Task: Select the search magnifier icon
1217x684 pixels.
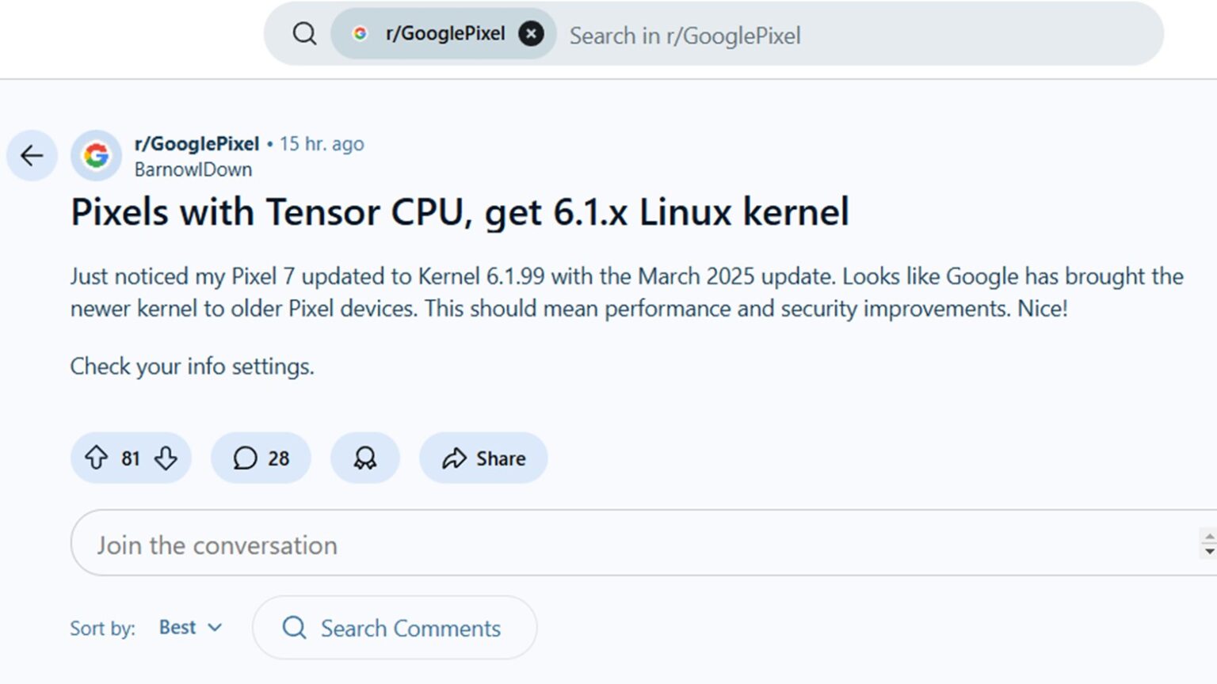Action: pyautogui.click(x=304, y=33)
